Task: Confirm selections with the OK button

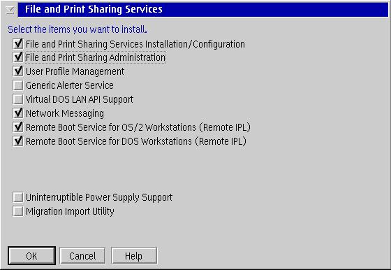Action: (x=31, y=256)
